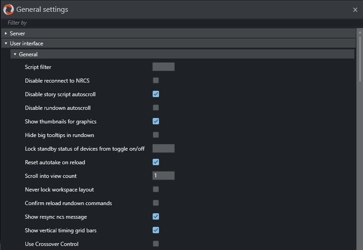Enable Disable reconnect to NRCS checkbox
This screenshot has width=363, height=250.
(156, 80)
